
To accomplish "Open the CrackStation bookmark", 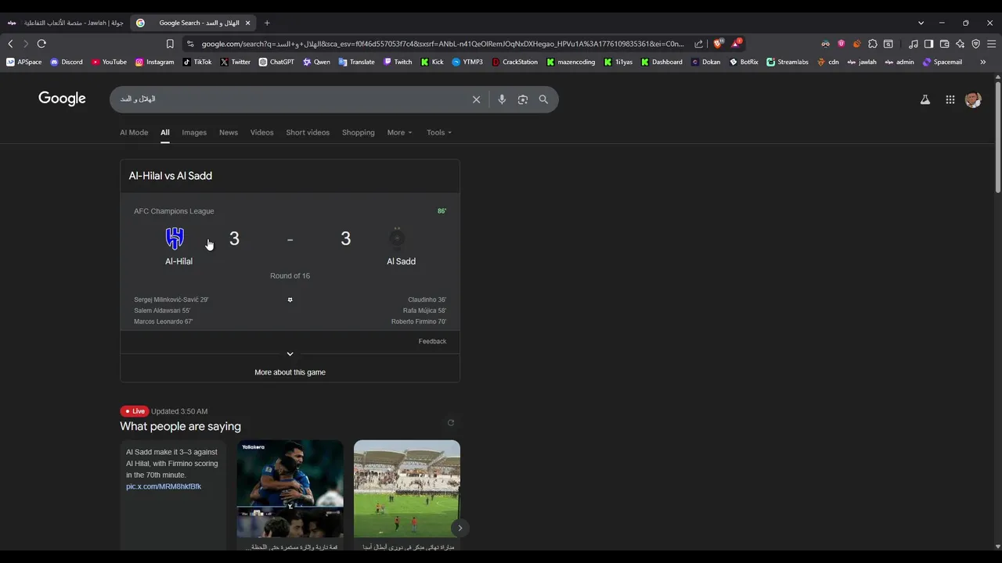I will point(516,62).
